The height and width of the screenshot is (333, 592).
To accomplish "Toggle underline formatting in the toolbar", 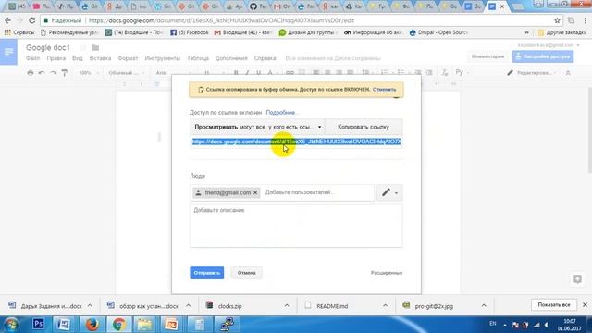I will click(259, 72).
